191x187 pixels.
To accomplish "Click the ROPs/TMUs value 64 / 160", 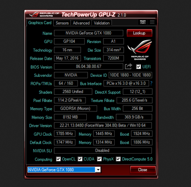I will click(x=66, y=83).
